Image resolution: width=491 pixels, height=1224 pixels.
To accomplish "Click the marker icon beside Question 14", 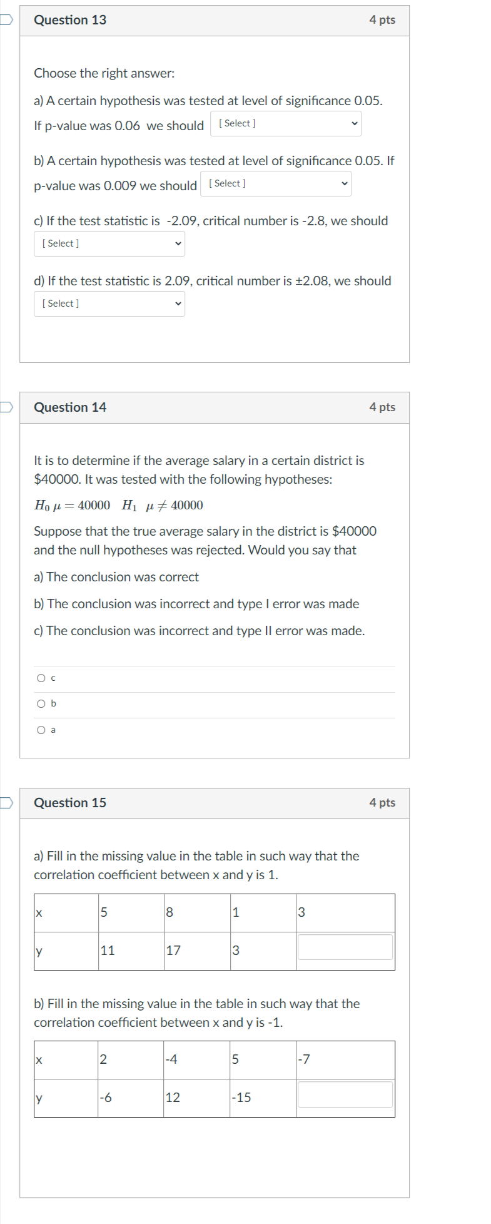I will [x=5, y=407].
